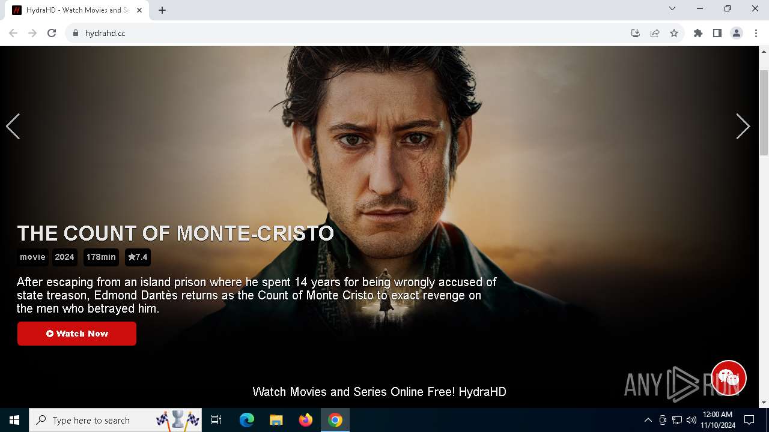Select the HydraHD browser tab
This screenshot has width=769, height=432.
click(x=78, y=10)
